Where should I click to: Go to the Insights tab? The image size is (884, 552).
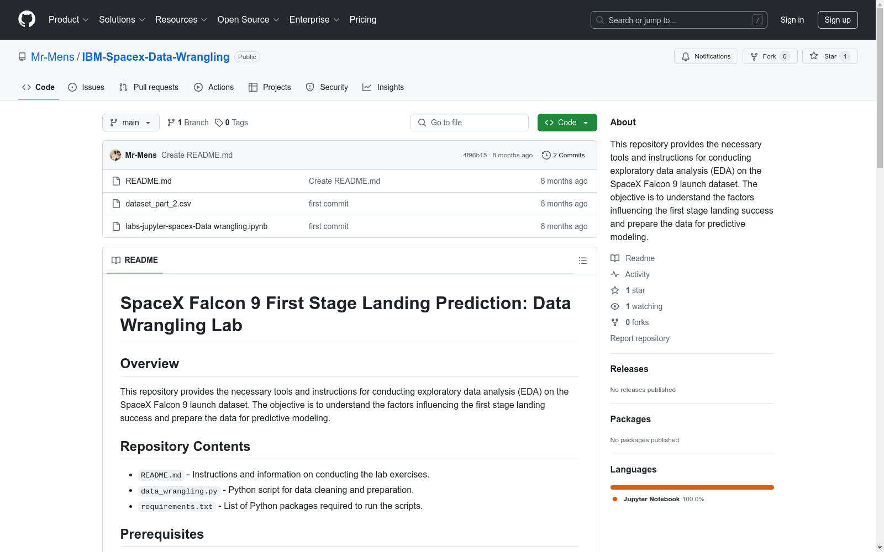point(383,87)
